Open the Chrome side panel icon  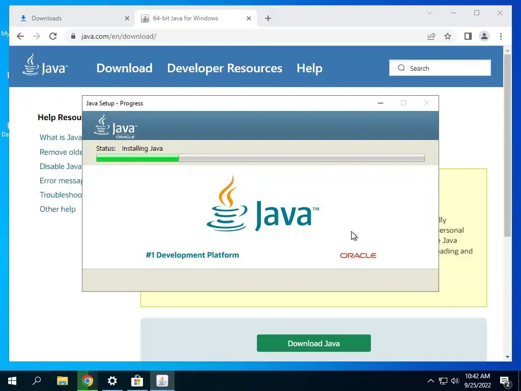coord(468,36)
